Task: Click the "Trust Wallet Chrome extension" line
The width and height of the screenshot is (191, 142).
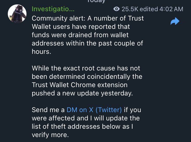Action: 79,85
